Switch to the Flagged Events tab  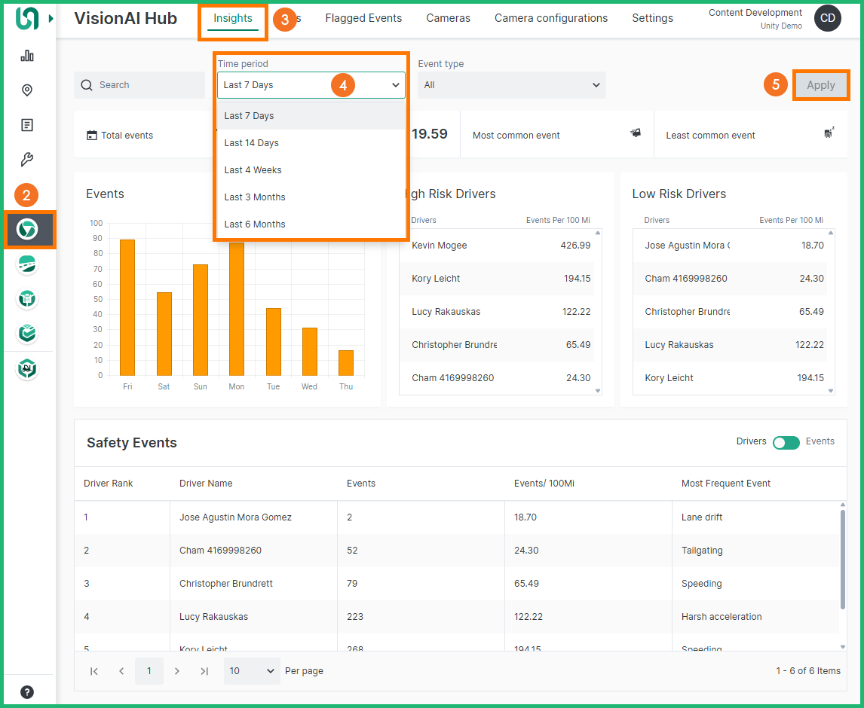363,18
